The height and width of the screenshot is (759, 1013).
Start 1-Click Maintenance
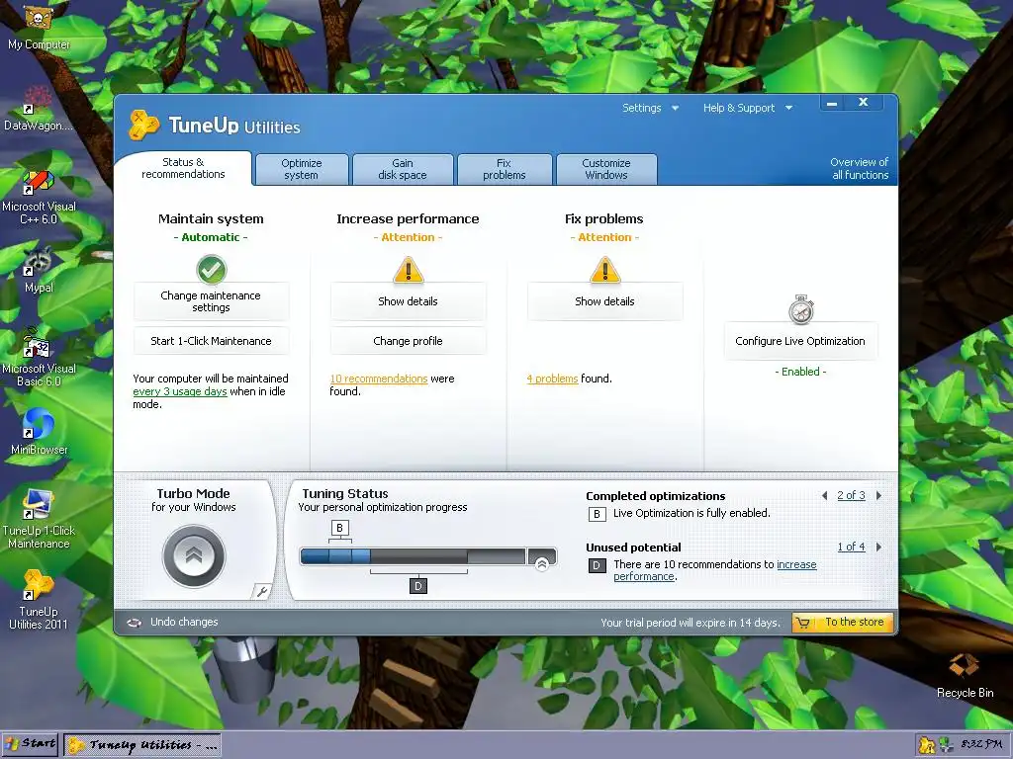click(x=212, y=341)
